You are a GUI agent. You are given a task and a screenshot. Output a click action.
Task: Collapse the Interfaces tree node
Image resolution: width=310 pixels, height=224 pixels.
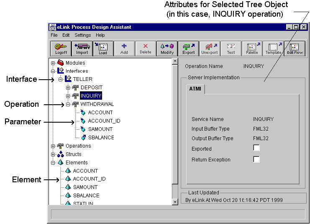coord(53,71)
